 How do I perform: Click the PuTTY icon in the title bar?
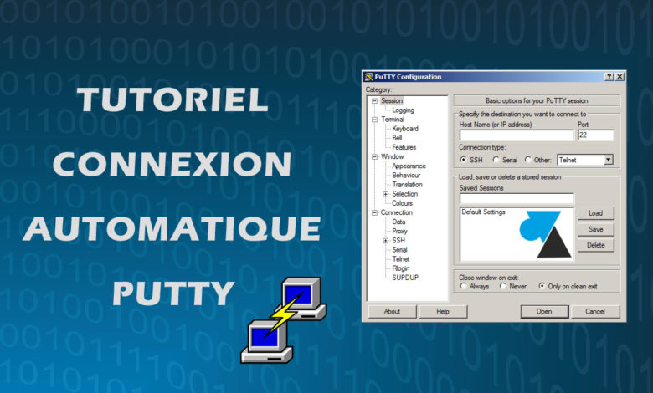pyautogui.click(x=368, y=77)
